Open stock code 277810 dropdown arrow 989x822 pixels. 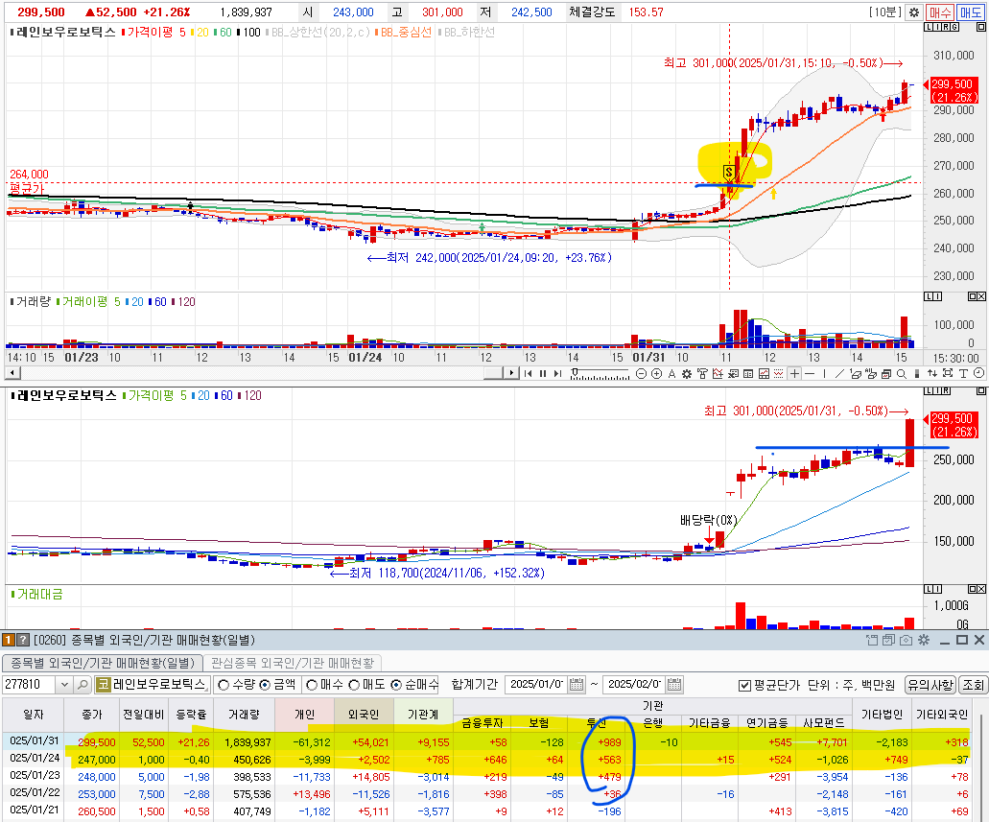point(64,685)
